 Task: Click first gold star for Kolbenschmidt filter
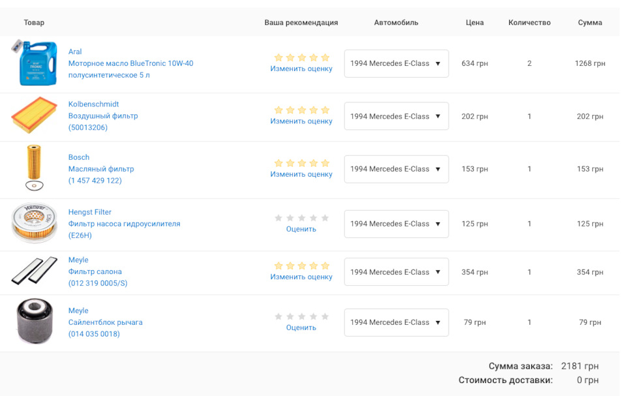[x=278, y=110]
